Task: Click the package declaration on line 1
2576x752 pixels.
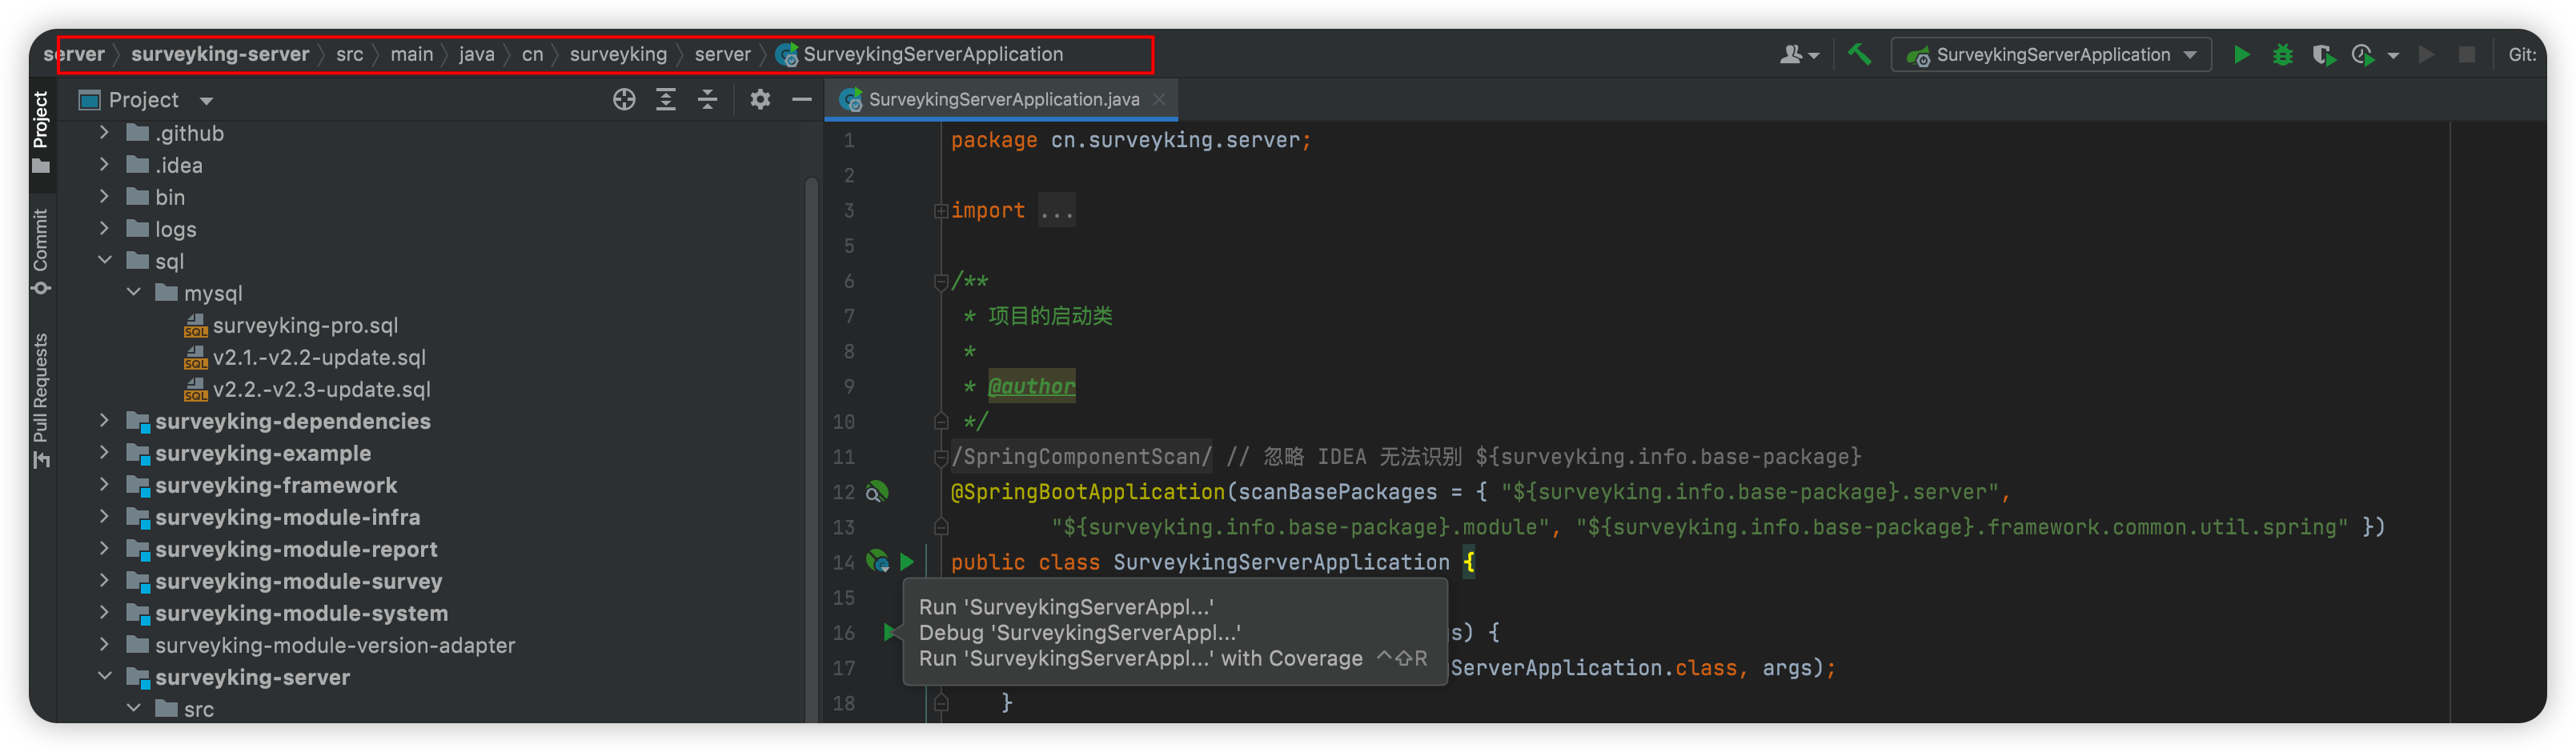Action: coord(1130,140)
